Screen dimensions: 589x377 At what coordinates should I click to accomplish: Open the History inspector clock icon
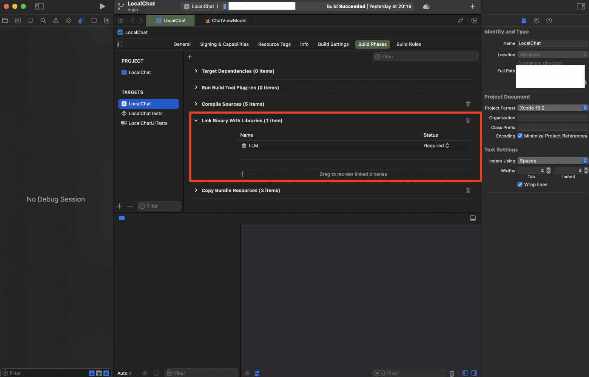coord(536,21)
